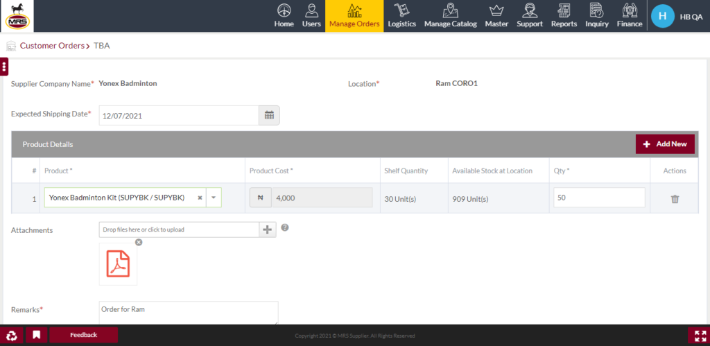Toggle fullscreen with the expand icon
The width and height of the screenshot is (710, 346).
[x=699, y=336]
